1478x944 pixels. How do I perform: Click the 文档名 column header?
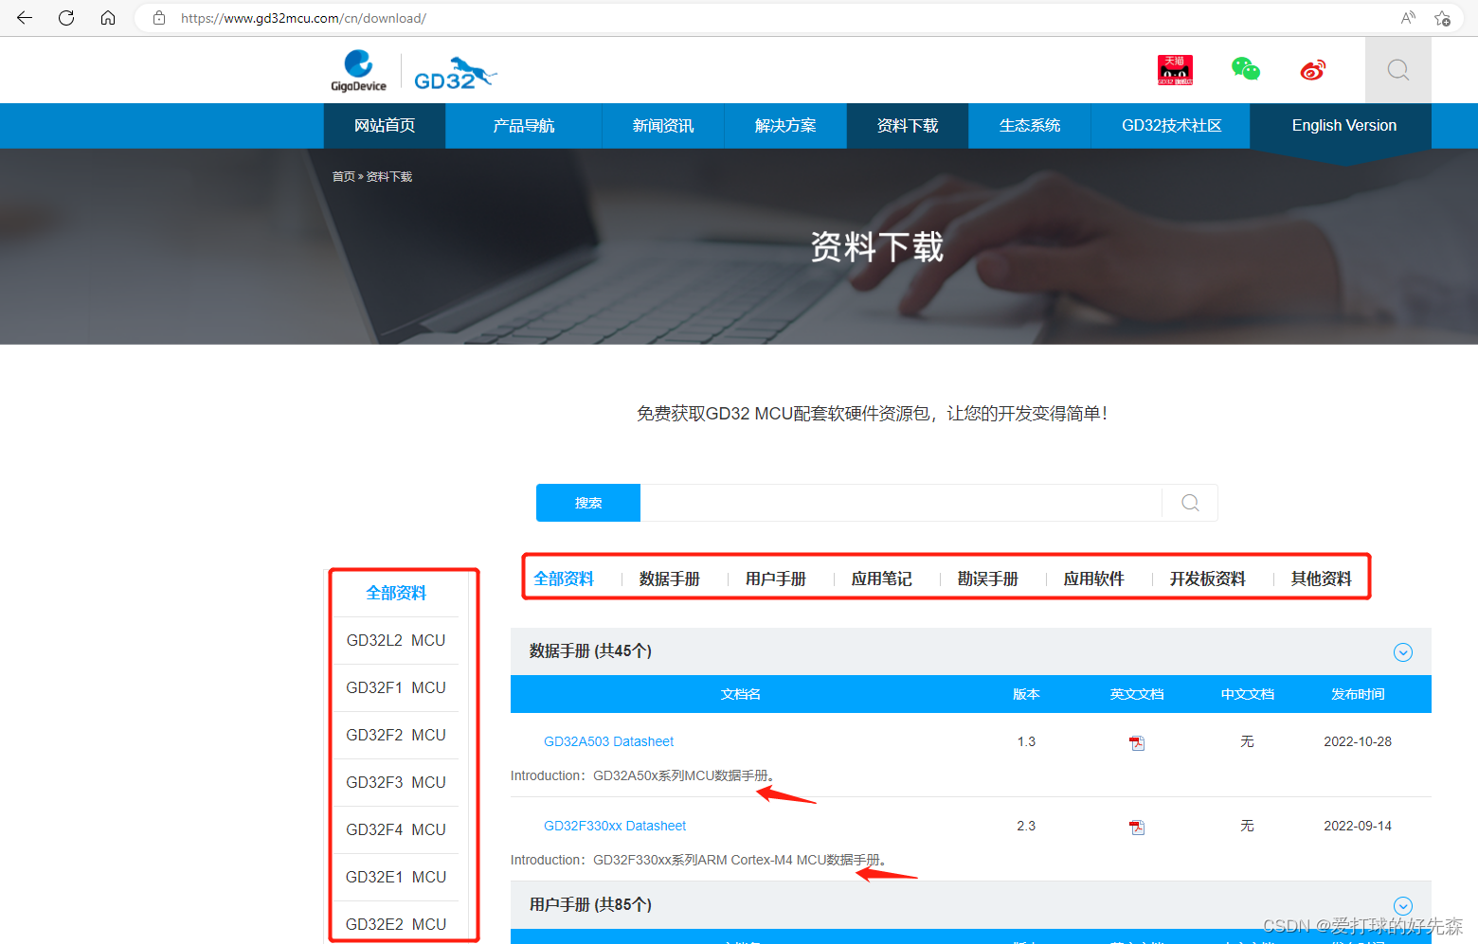[741, 694]
